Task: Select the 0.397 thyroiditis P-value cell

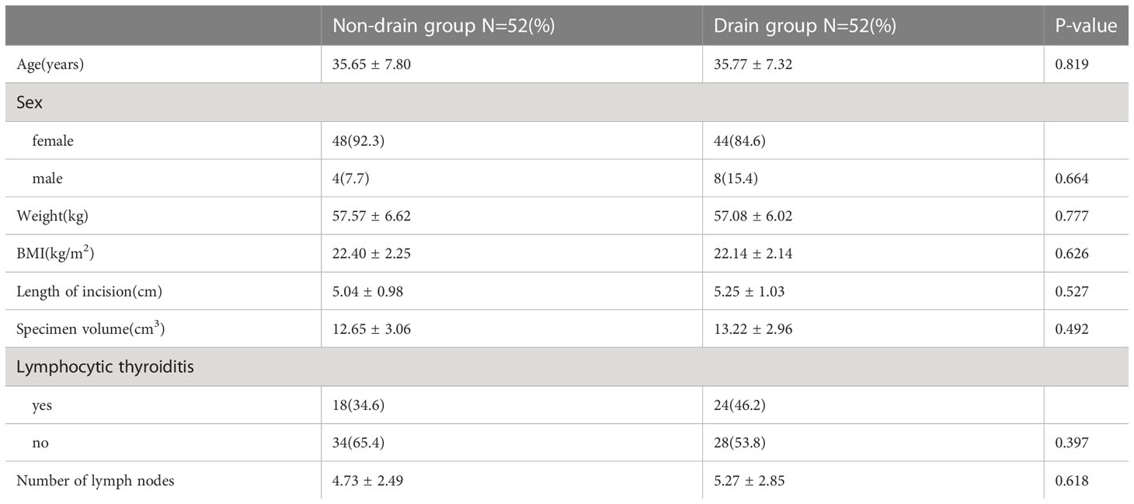Action: point(1072,443)
